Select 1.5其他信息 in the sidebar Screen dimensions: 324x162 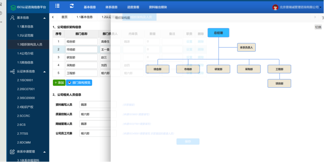(25, 62)
